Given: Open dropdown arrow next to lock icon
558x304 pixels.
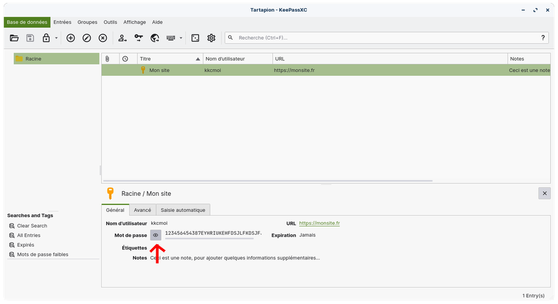Looking at the screenshot, I should (x=56, y=38).
